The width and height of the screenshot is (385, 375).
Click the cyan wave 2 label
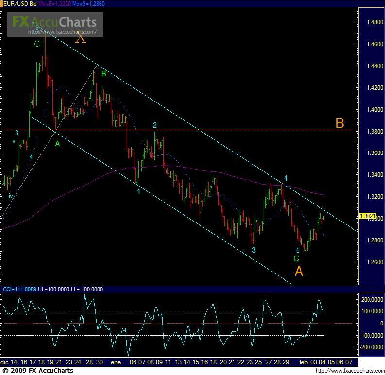click(x=155, y=125)
